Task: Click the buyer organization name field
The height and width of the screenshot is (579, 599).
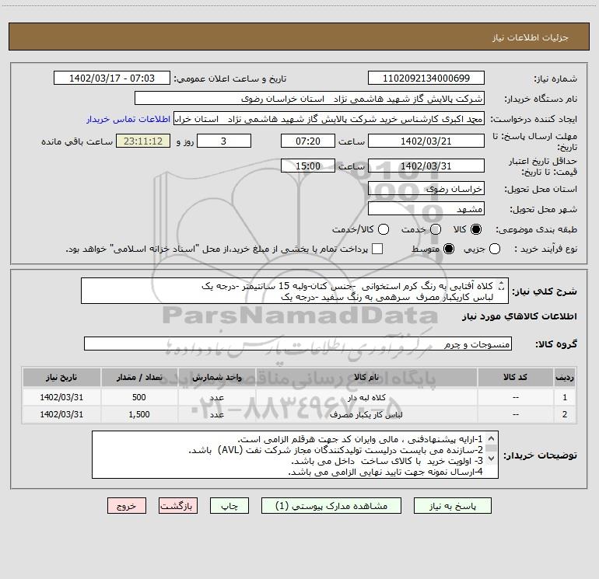Action: [310, 99]
